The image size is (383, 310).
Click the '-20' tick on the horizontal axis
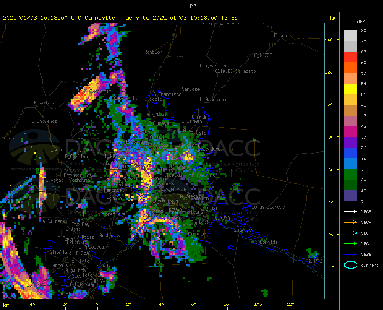coord(63,304)
